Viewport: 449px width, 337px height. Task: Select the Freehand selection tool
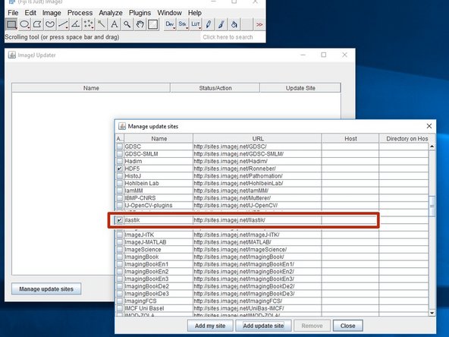(x=50, y=24)
